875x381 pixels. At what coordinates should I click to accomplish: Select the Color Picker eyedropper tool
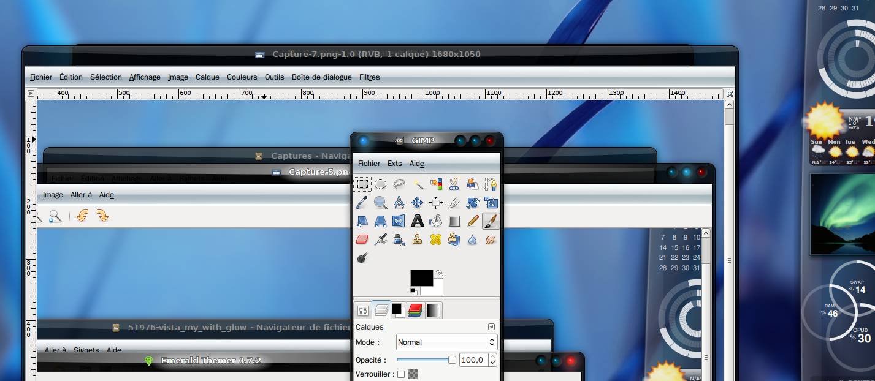tap(363, 202)
